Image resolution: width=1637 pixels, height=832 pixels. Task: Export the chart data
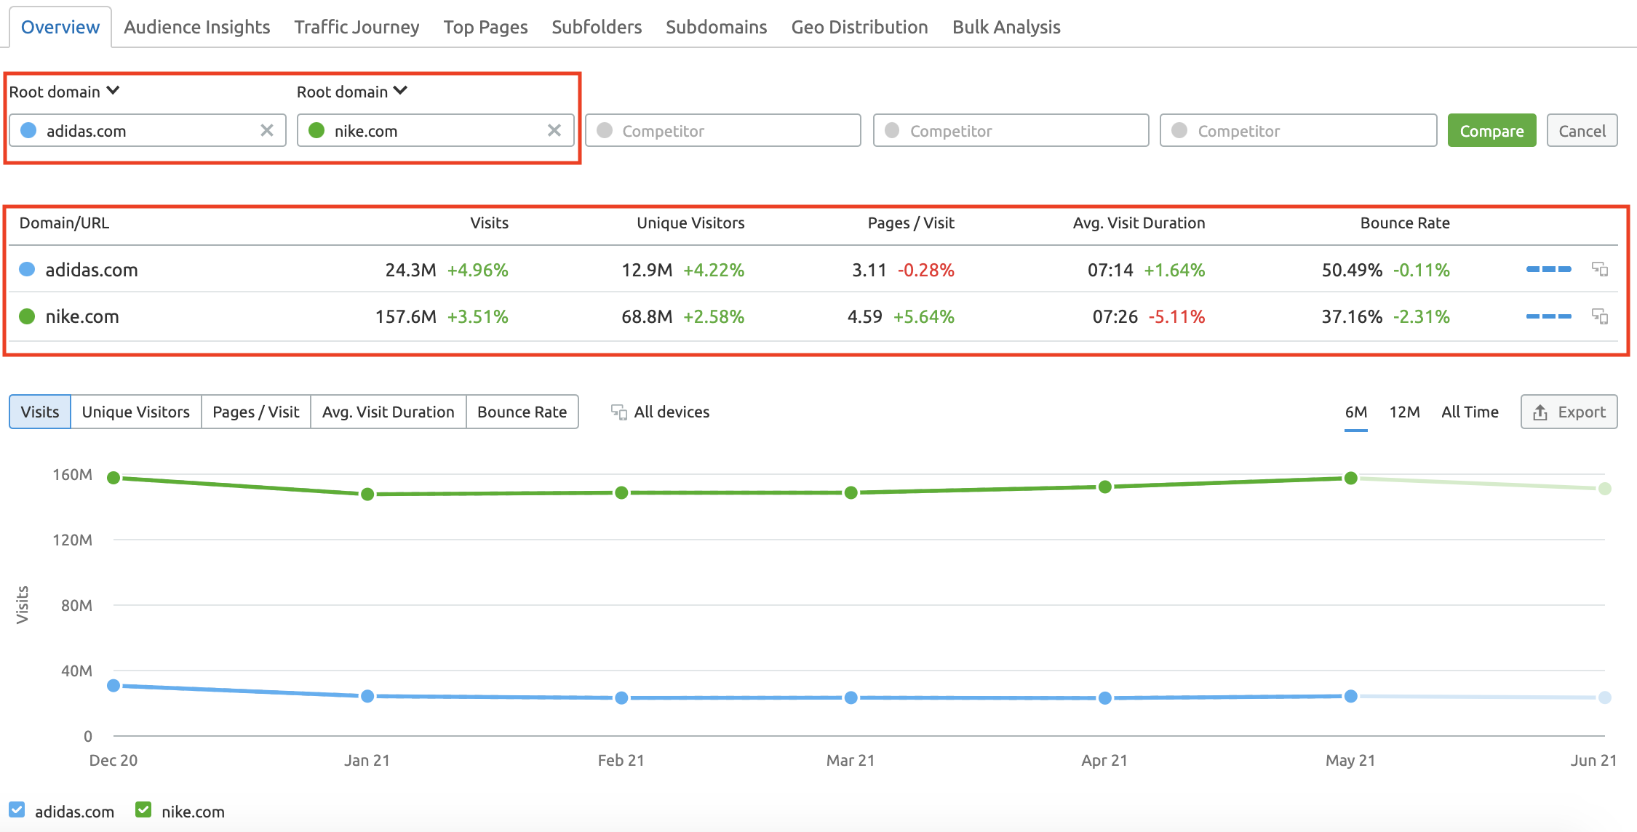1569,412
